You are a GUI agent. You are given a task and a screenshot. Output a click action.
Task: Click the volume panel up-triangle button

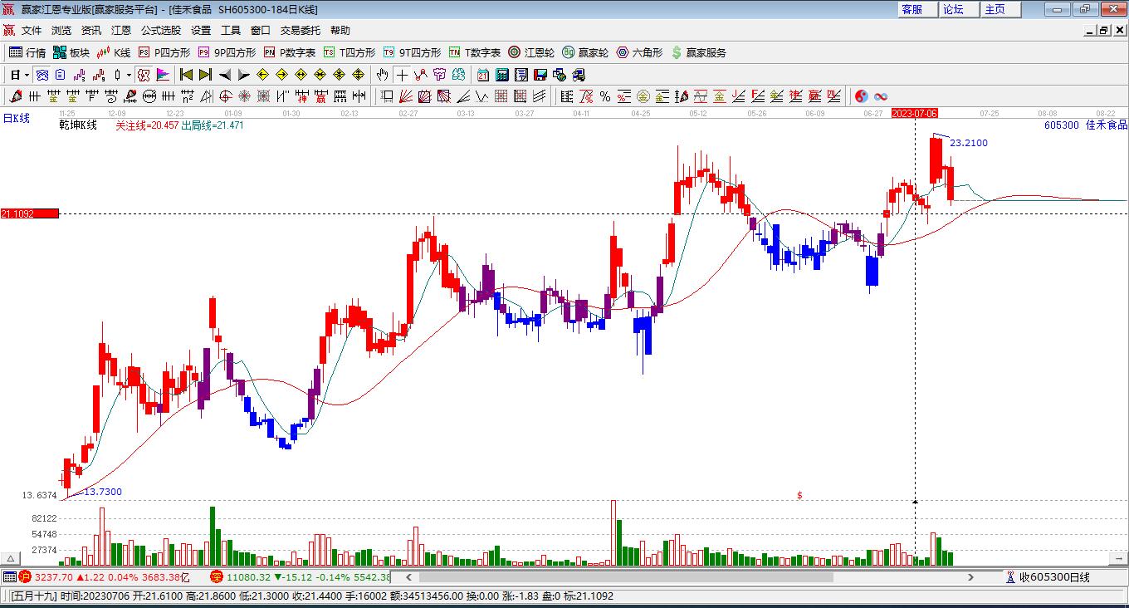coord(12,558)
